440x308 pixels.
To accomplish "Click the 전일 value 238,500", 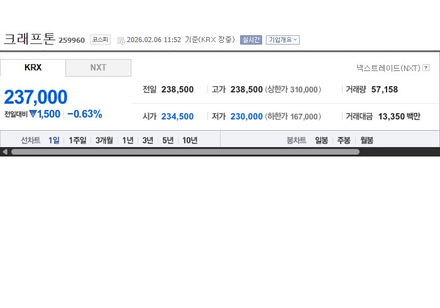I will coord(177,89).
